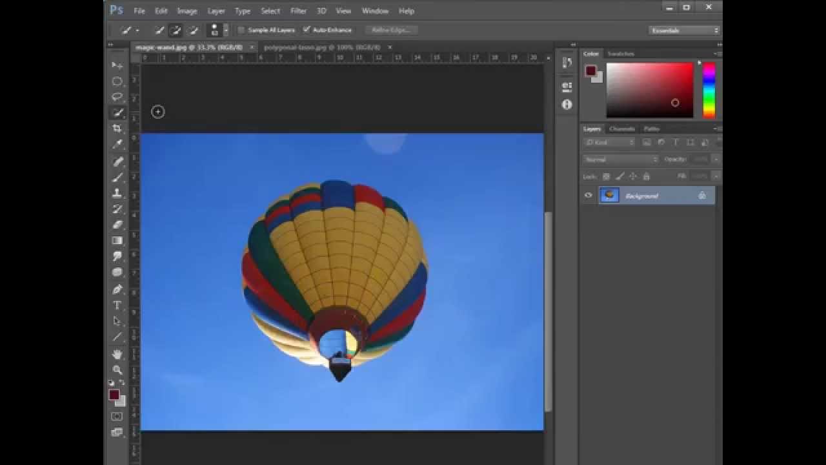The height and width of the screenshot is (465, 826).
Task: Choose Subtract from Selection mode
Action: click(192, 30)
